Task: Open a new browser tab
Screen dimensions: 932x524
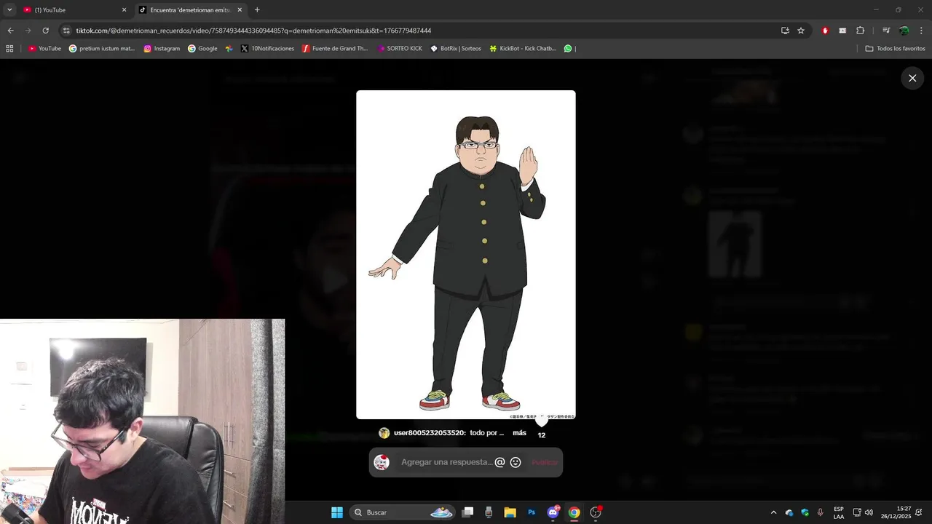Action: [x=257, y=10]
